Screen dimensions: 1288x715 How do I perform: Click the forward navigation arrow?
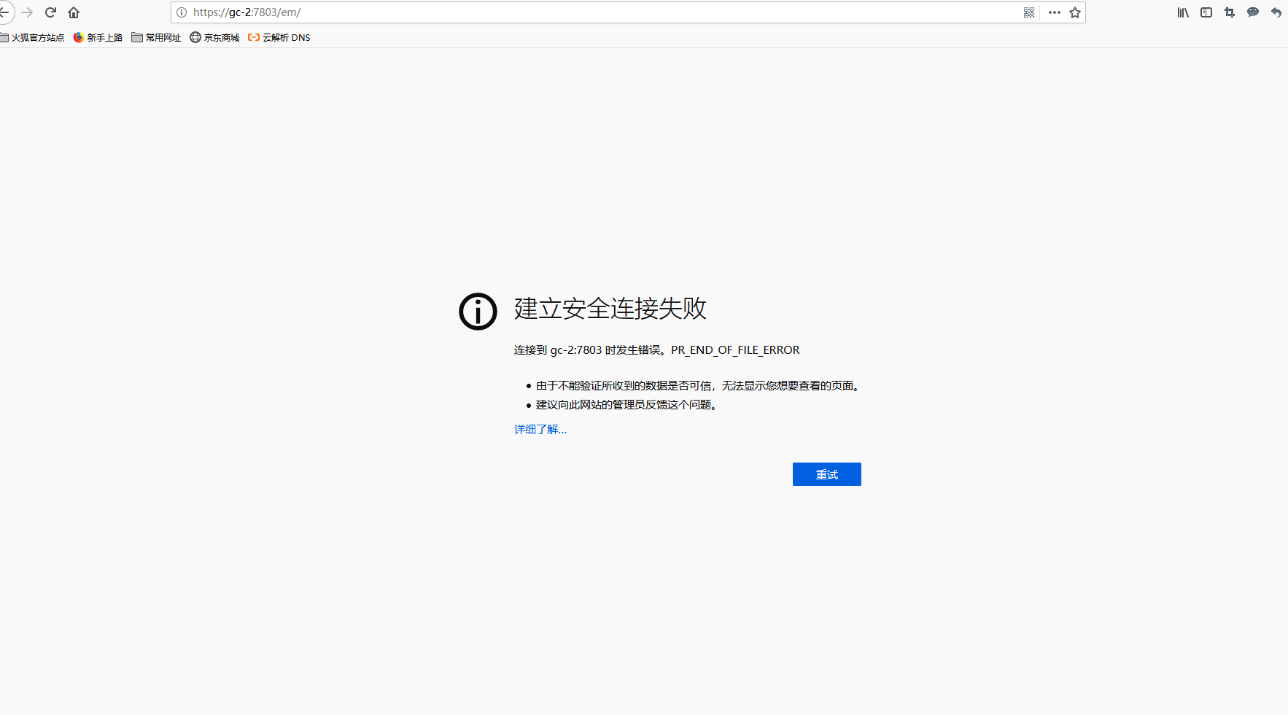pos(28,12)
